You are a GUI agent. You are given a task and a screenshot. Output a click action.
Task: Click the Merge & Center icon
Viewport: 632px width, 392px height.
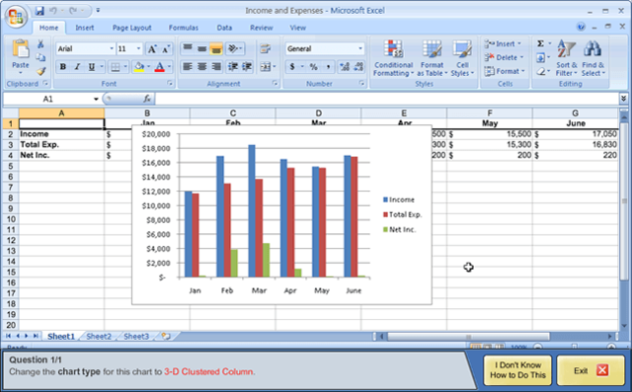point(265,66)
